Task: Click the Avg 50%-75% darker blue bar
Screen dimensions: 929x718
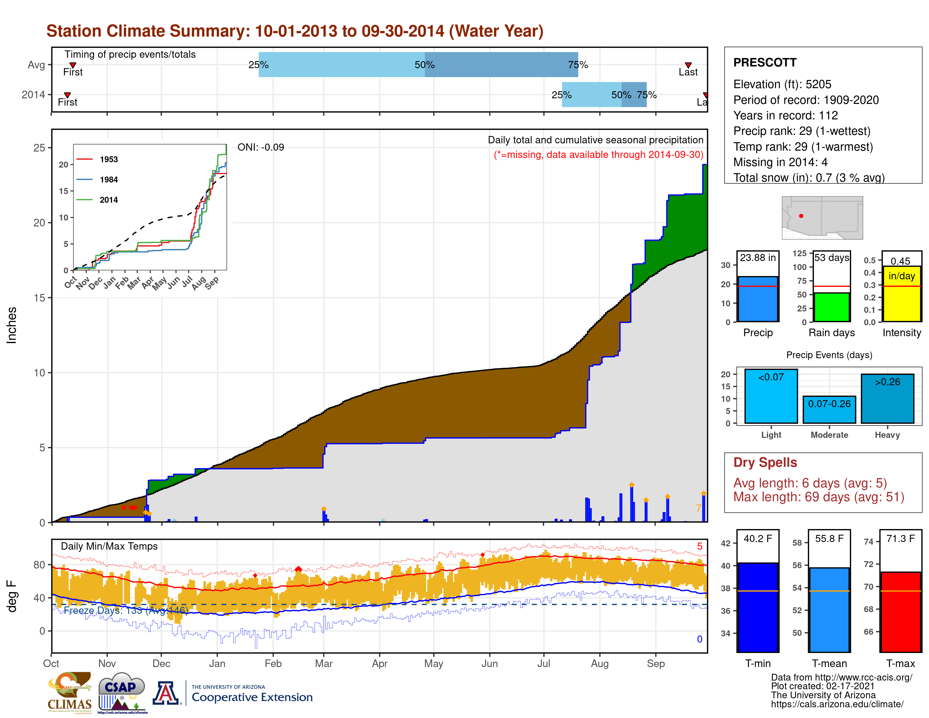Action: point(501,65)
